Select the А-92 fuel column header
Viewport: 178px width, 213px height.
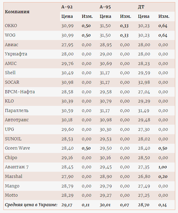[67, 7]
